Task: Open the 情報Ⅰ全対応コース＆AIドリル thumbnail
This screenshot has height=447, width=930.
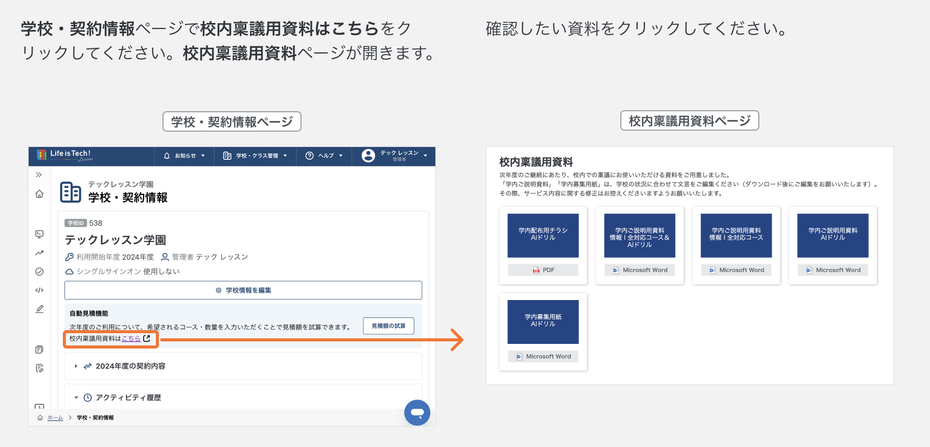Action: (640, 235)
